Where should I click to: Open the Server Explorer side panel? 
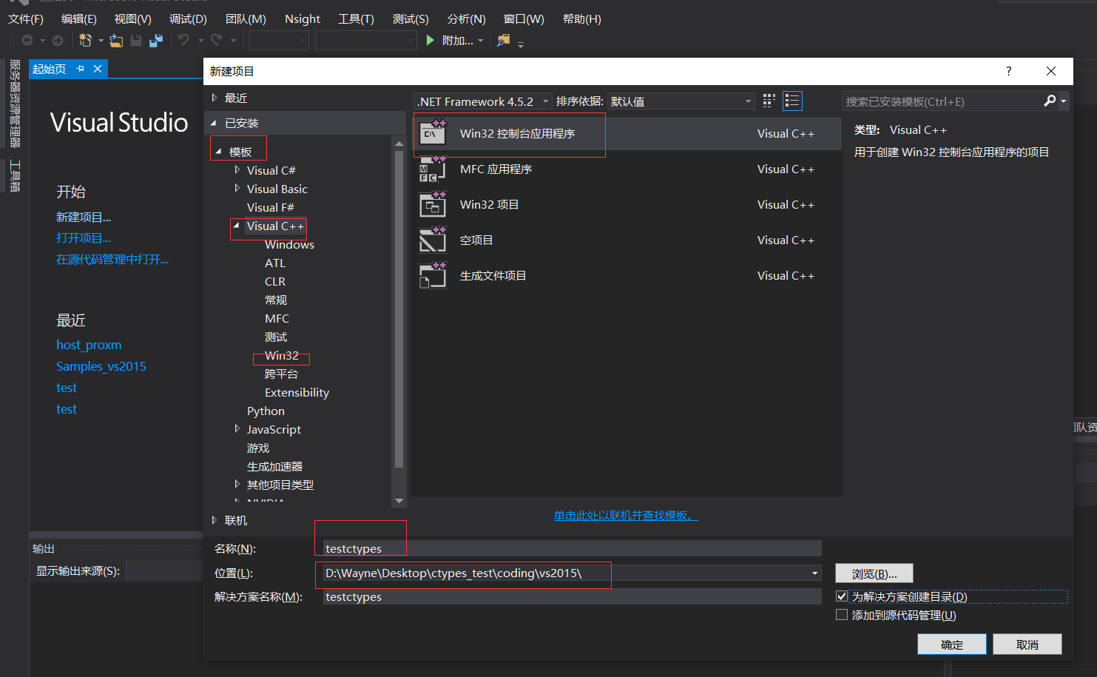(15, 104)
